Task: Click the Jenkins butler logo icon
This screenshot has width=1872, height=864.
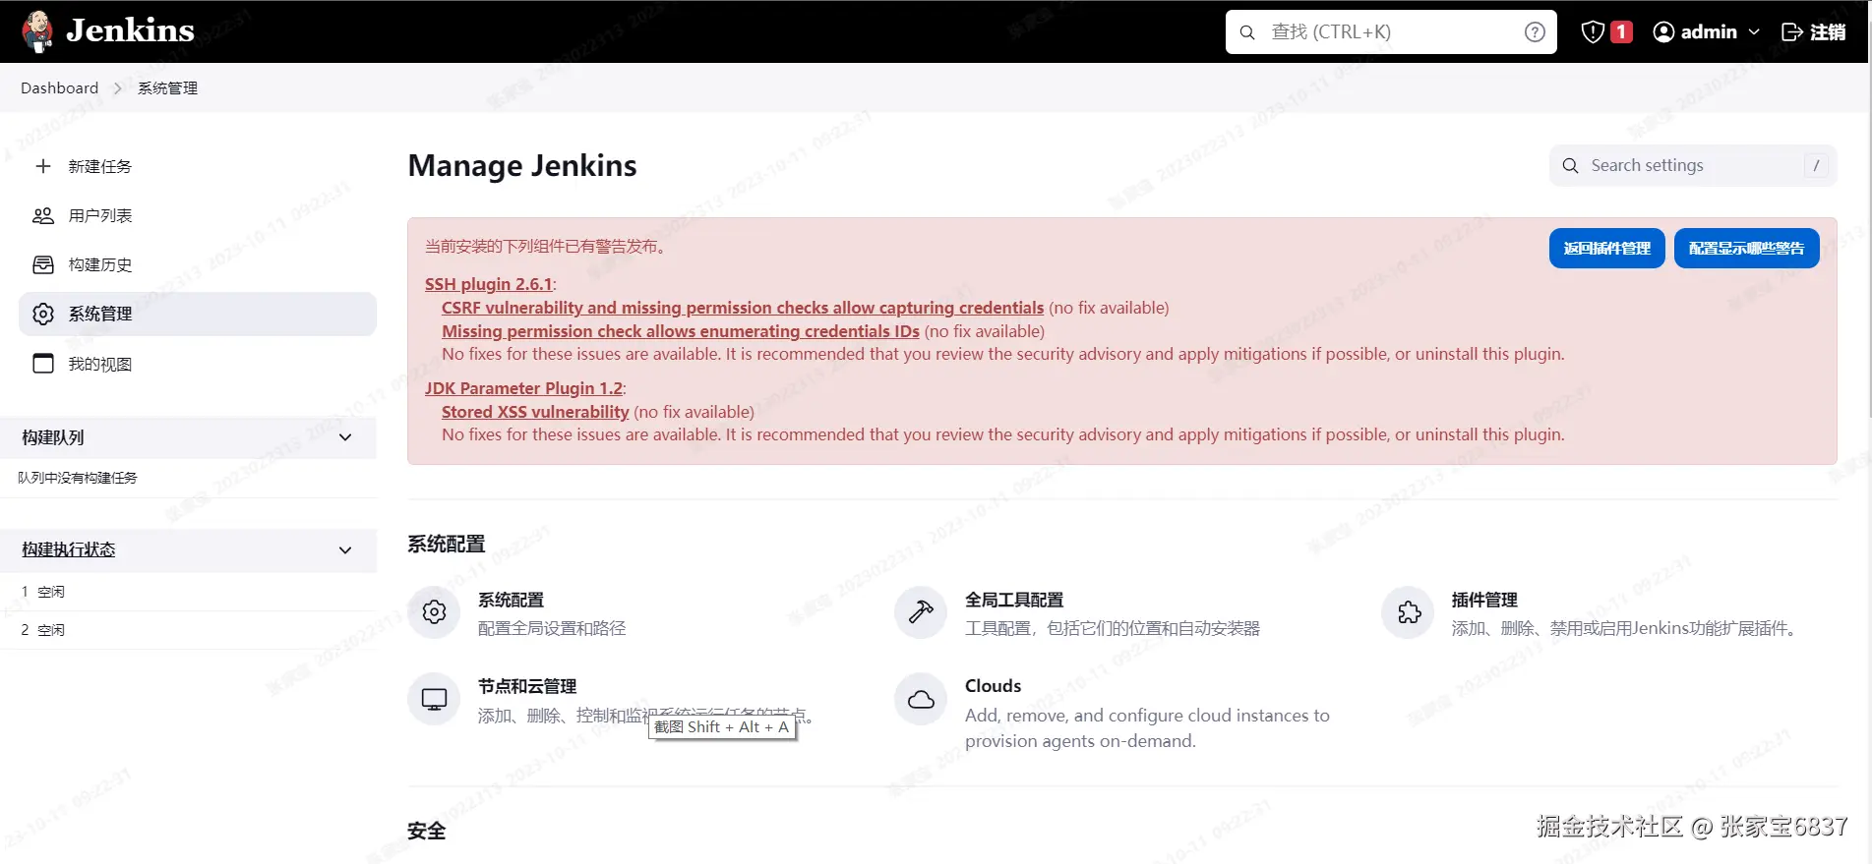Action: (37, 31)
